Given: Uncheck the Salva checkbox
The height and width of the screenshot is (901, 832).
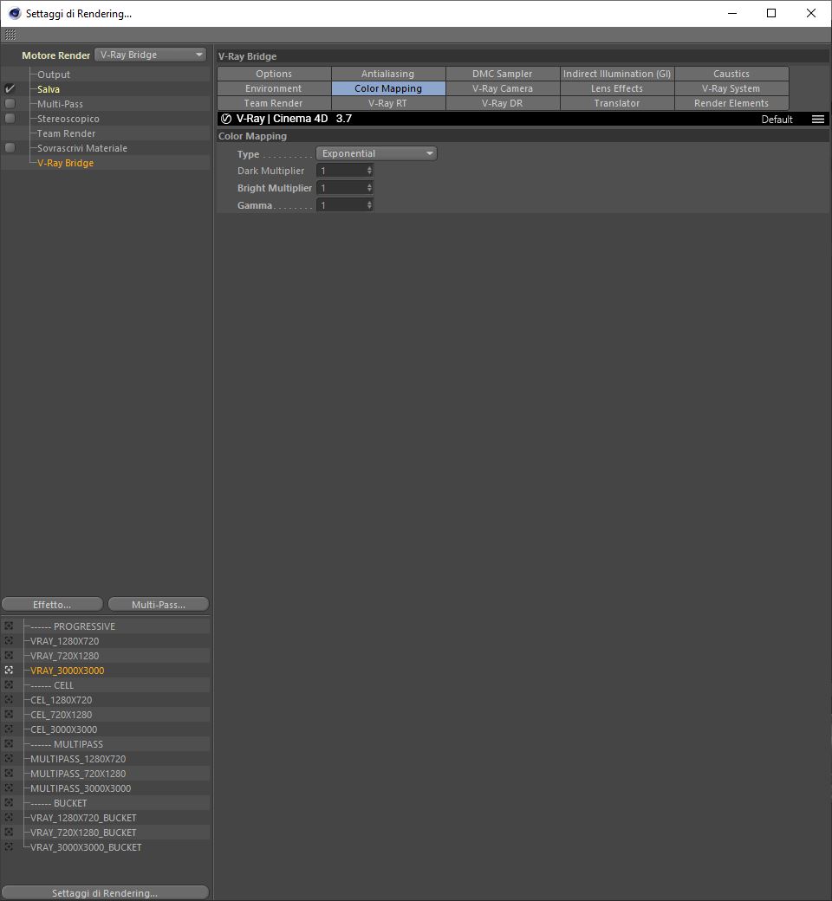Looking at the screenshot, I should 10,89.
